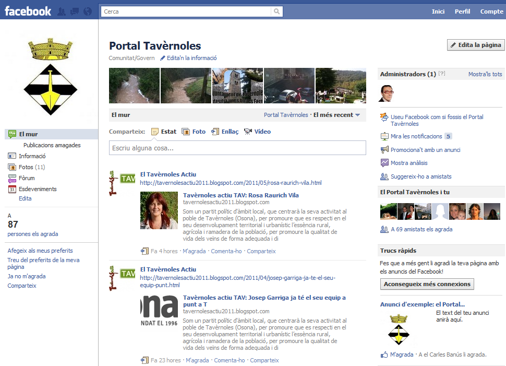Image resolution: width=506 pixels, height=366 pixels.
Task: Click M'agrada on the 4 hores post
Action: 194,251
